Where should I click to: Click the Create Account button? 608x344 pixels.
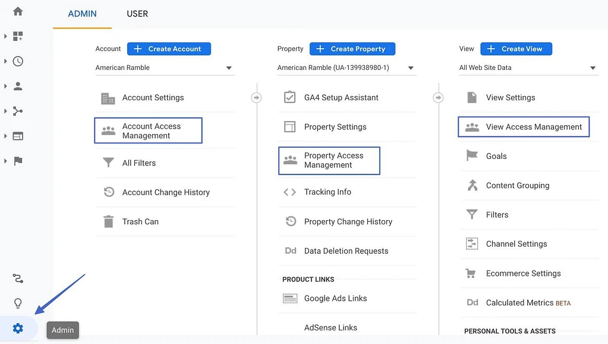coord(169,49)
